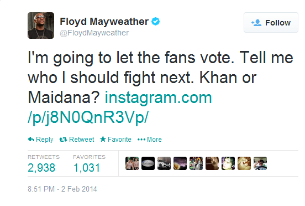Viewport: 305px width, 206px height.
Task: Click the Retweet arrows icon
Action: tap(63, 140)
